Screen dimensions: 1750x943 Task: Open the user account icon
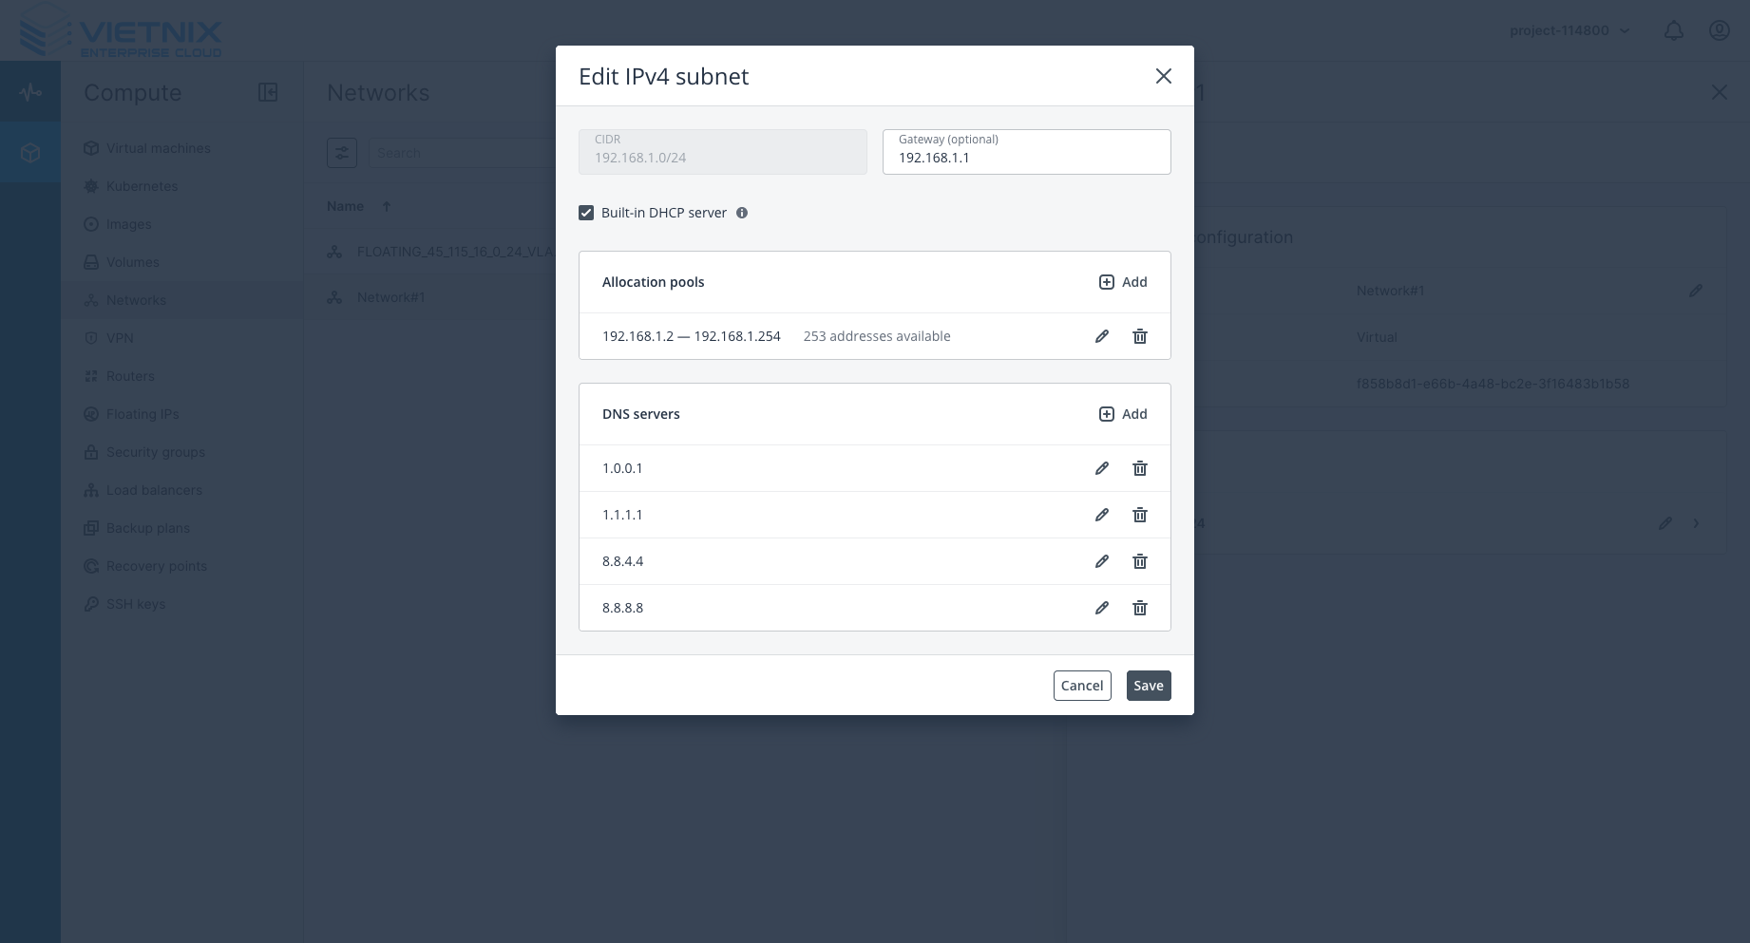pyautogui.click(x=1719, y=30)
